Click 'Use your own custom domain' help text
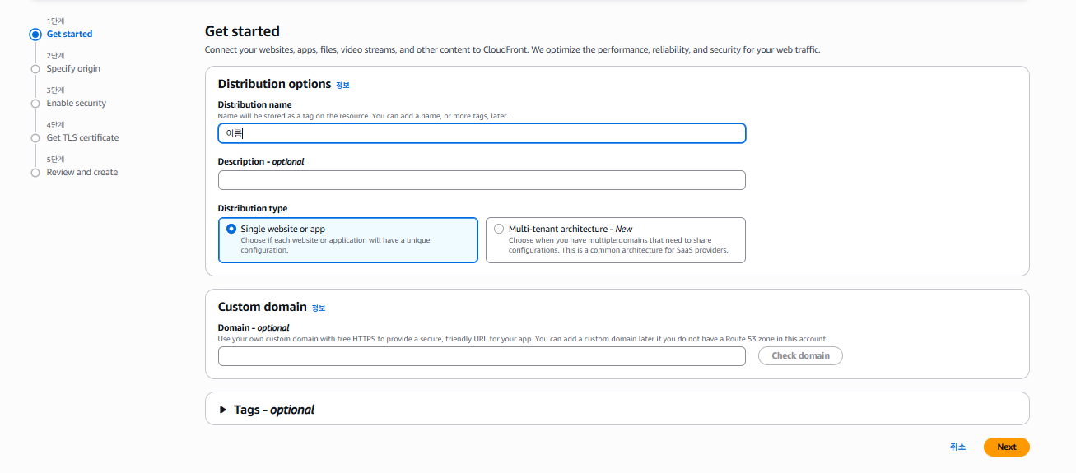This screenshot has width=1076, height=473. coord(522,339)
